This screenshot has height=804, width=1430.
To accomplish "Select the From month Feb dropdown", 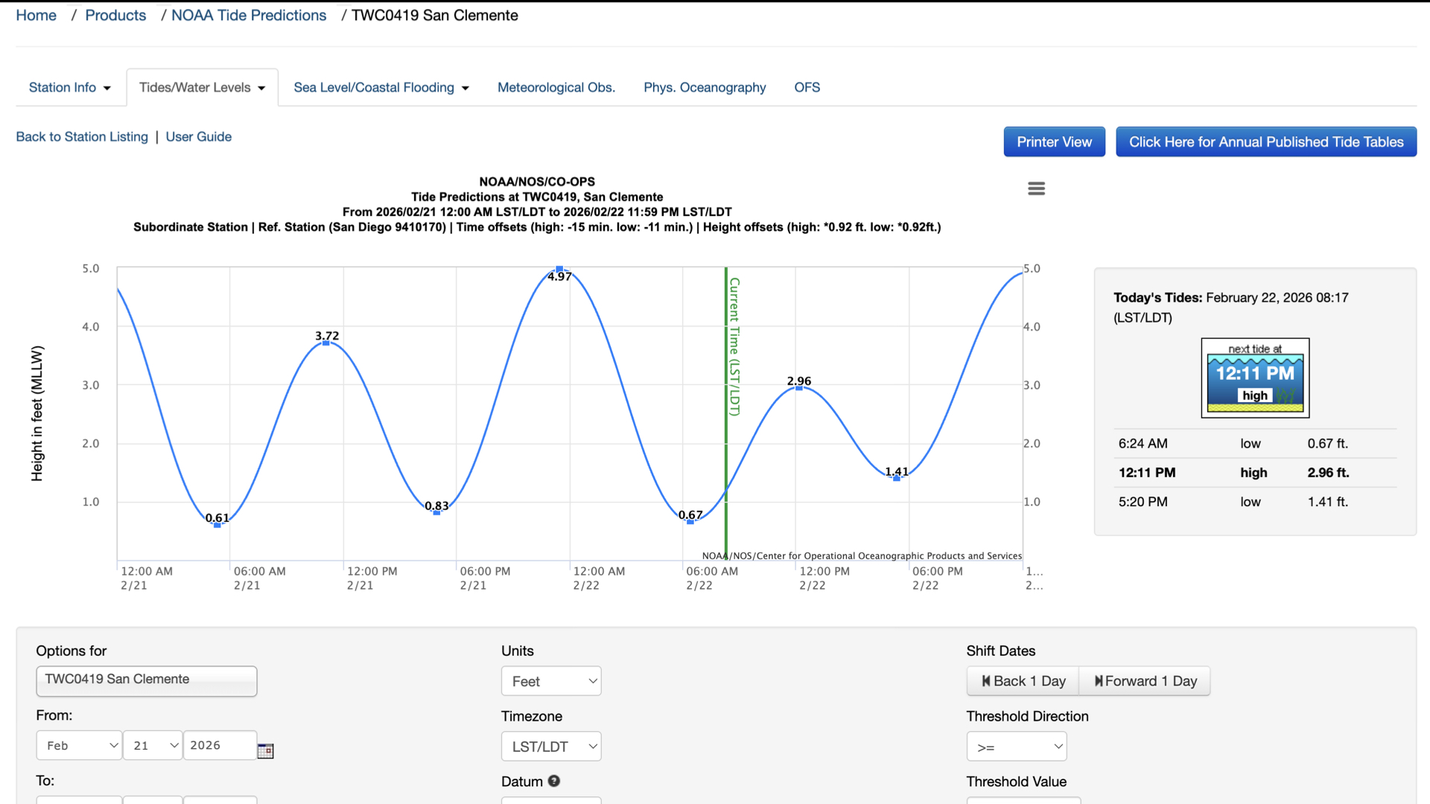I will tap(79, 745).
